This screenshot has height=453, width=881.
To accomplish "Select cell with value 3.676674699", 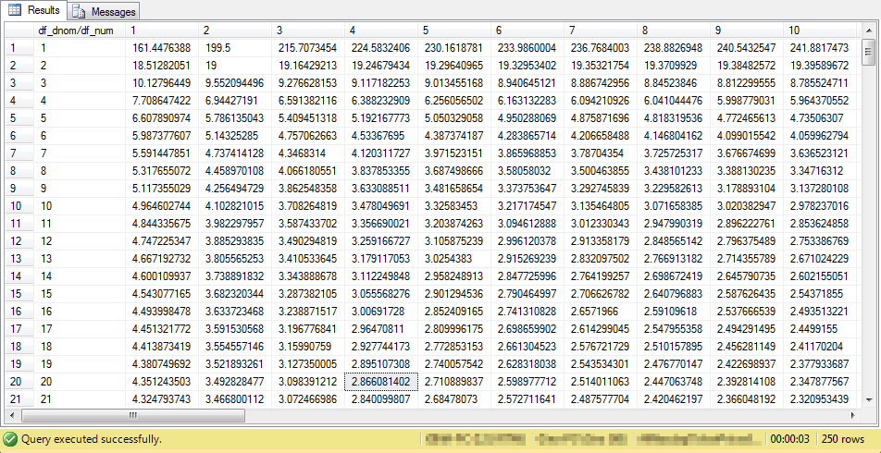I will click(748, 153).
